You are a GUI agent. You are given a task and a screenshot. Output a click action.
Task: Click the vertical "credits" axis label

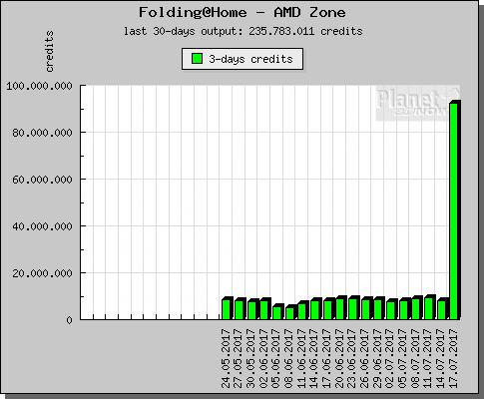pos(49,52)
